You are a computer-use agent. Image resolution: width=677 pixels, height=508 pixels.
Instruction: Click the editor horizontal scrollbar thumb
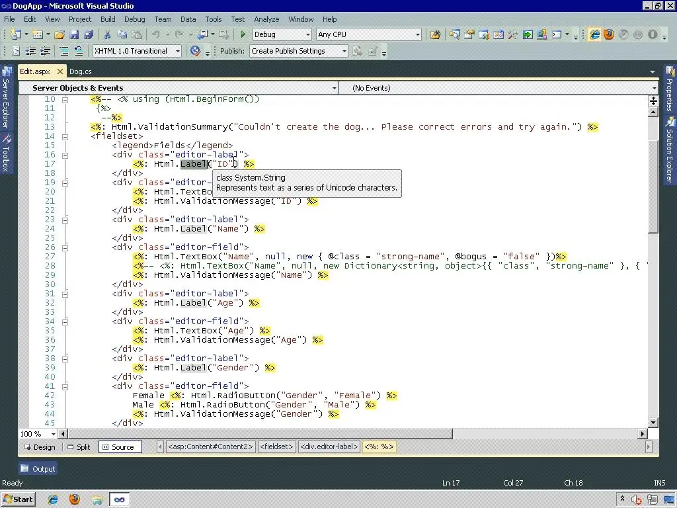click(x=260, y=434)
